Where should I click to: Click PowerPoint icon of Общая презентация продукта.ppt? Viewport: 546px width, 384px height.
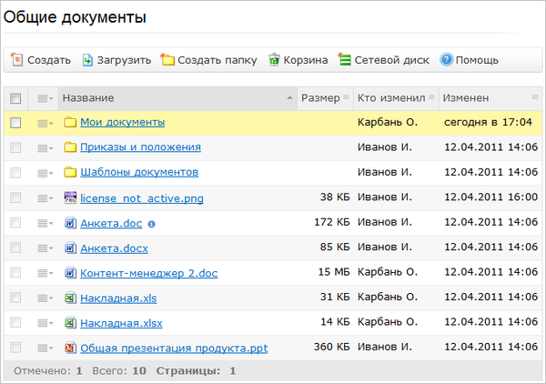[x=70, y=347]
